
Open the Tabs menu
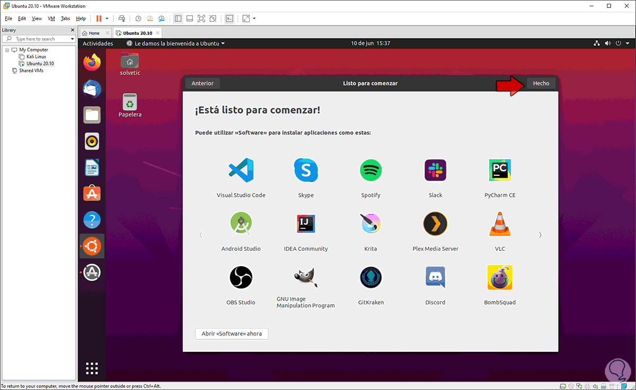[65, 18]
